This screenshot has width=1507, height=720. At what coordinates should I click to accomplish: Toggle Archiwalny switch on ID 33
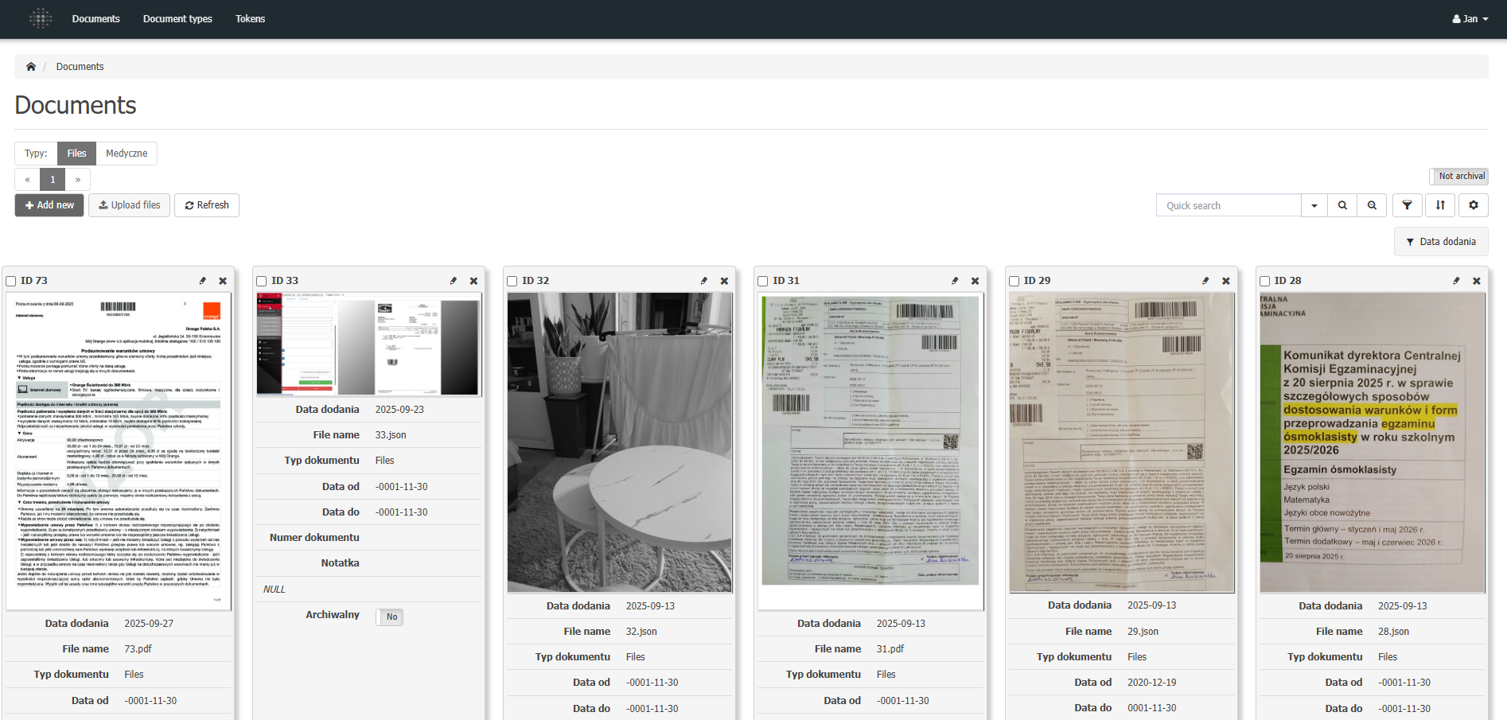(390, 617)
